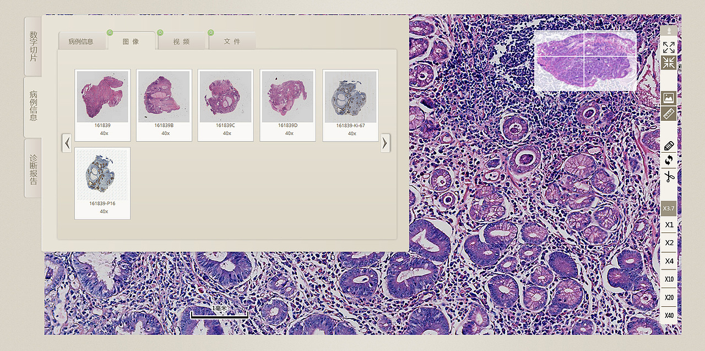Open slide thumbnail 161839B

(164, 105)
